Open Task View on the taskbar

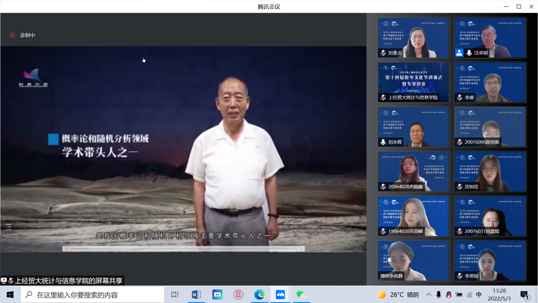coord(175,294)
